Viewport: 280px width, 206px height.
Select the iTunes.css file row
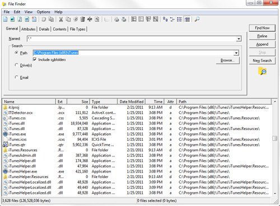pos(137,118)
